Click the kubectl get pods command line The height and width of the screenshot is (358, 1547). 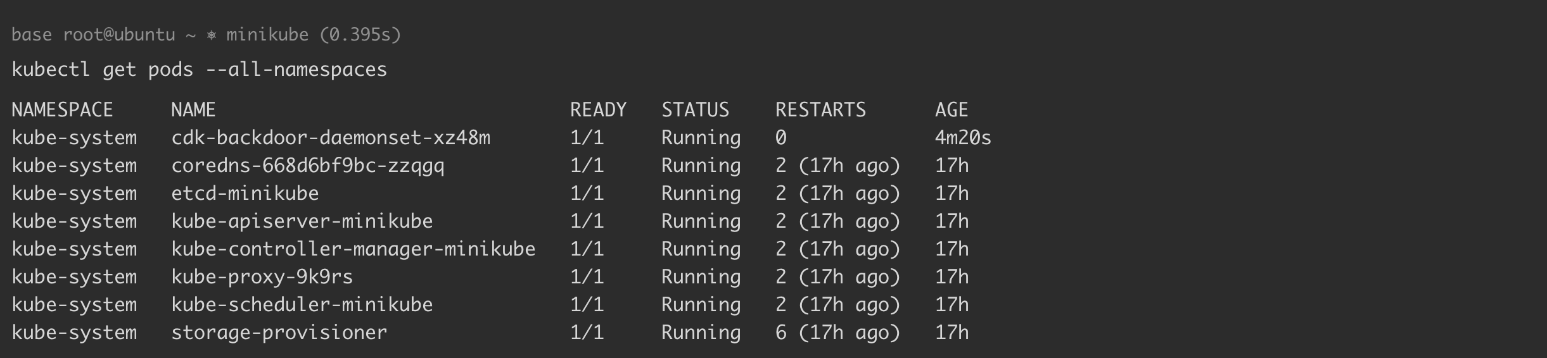pos(199,70)
